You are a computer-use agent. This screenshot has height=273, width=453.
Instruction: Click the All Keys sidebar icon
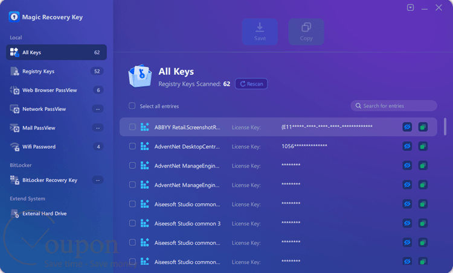coord(14,52)
